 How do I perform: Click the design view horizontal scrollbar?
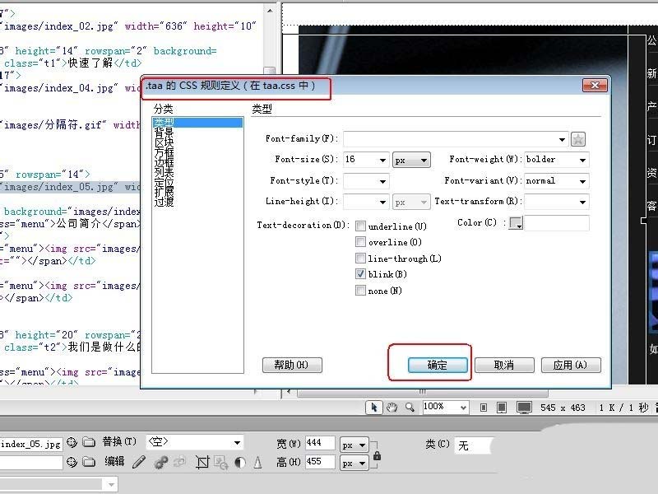[422, 392]
